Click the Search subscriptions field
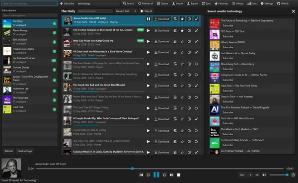Screen dimensions: 298x183 [x=30, y=15]
